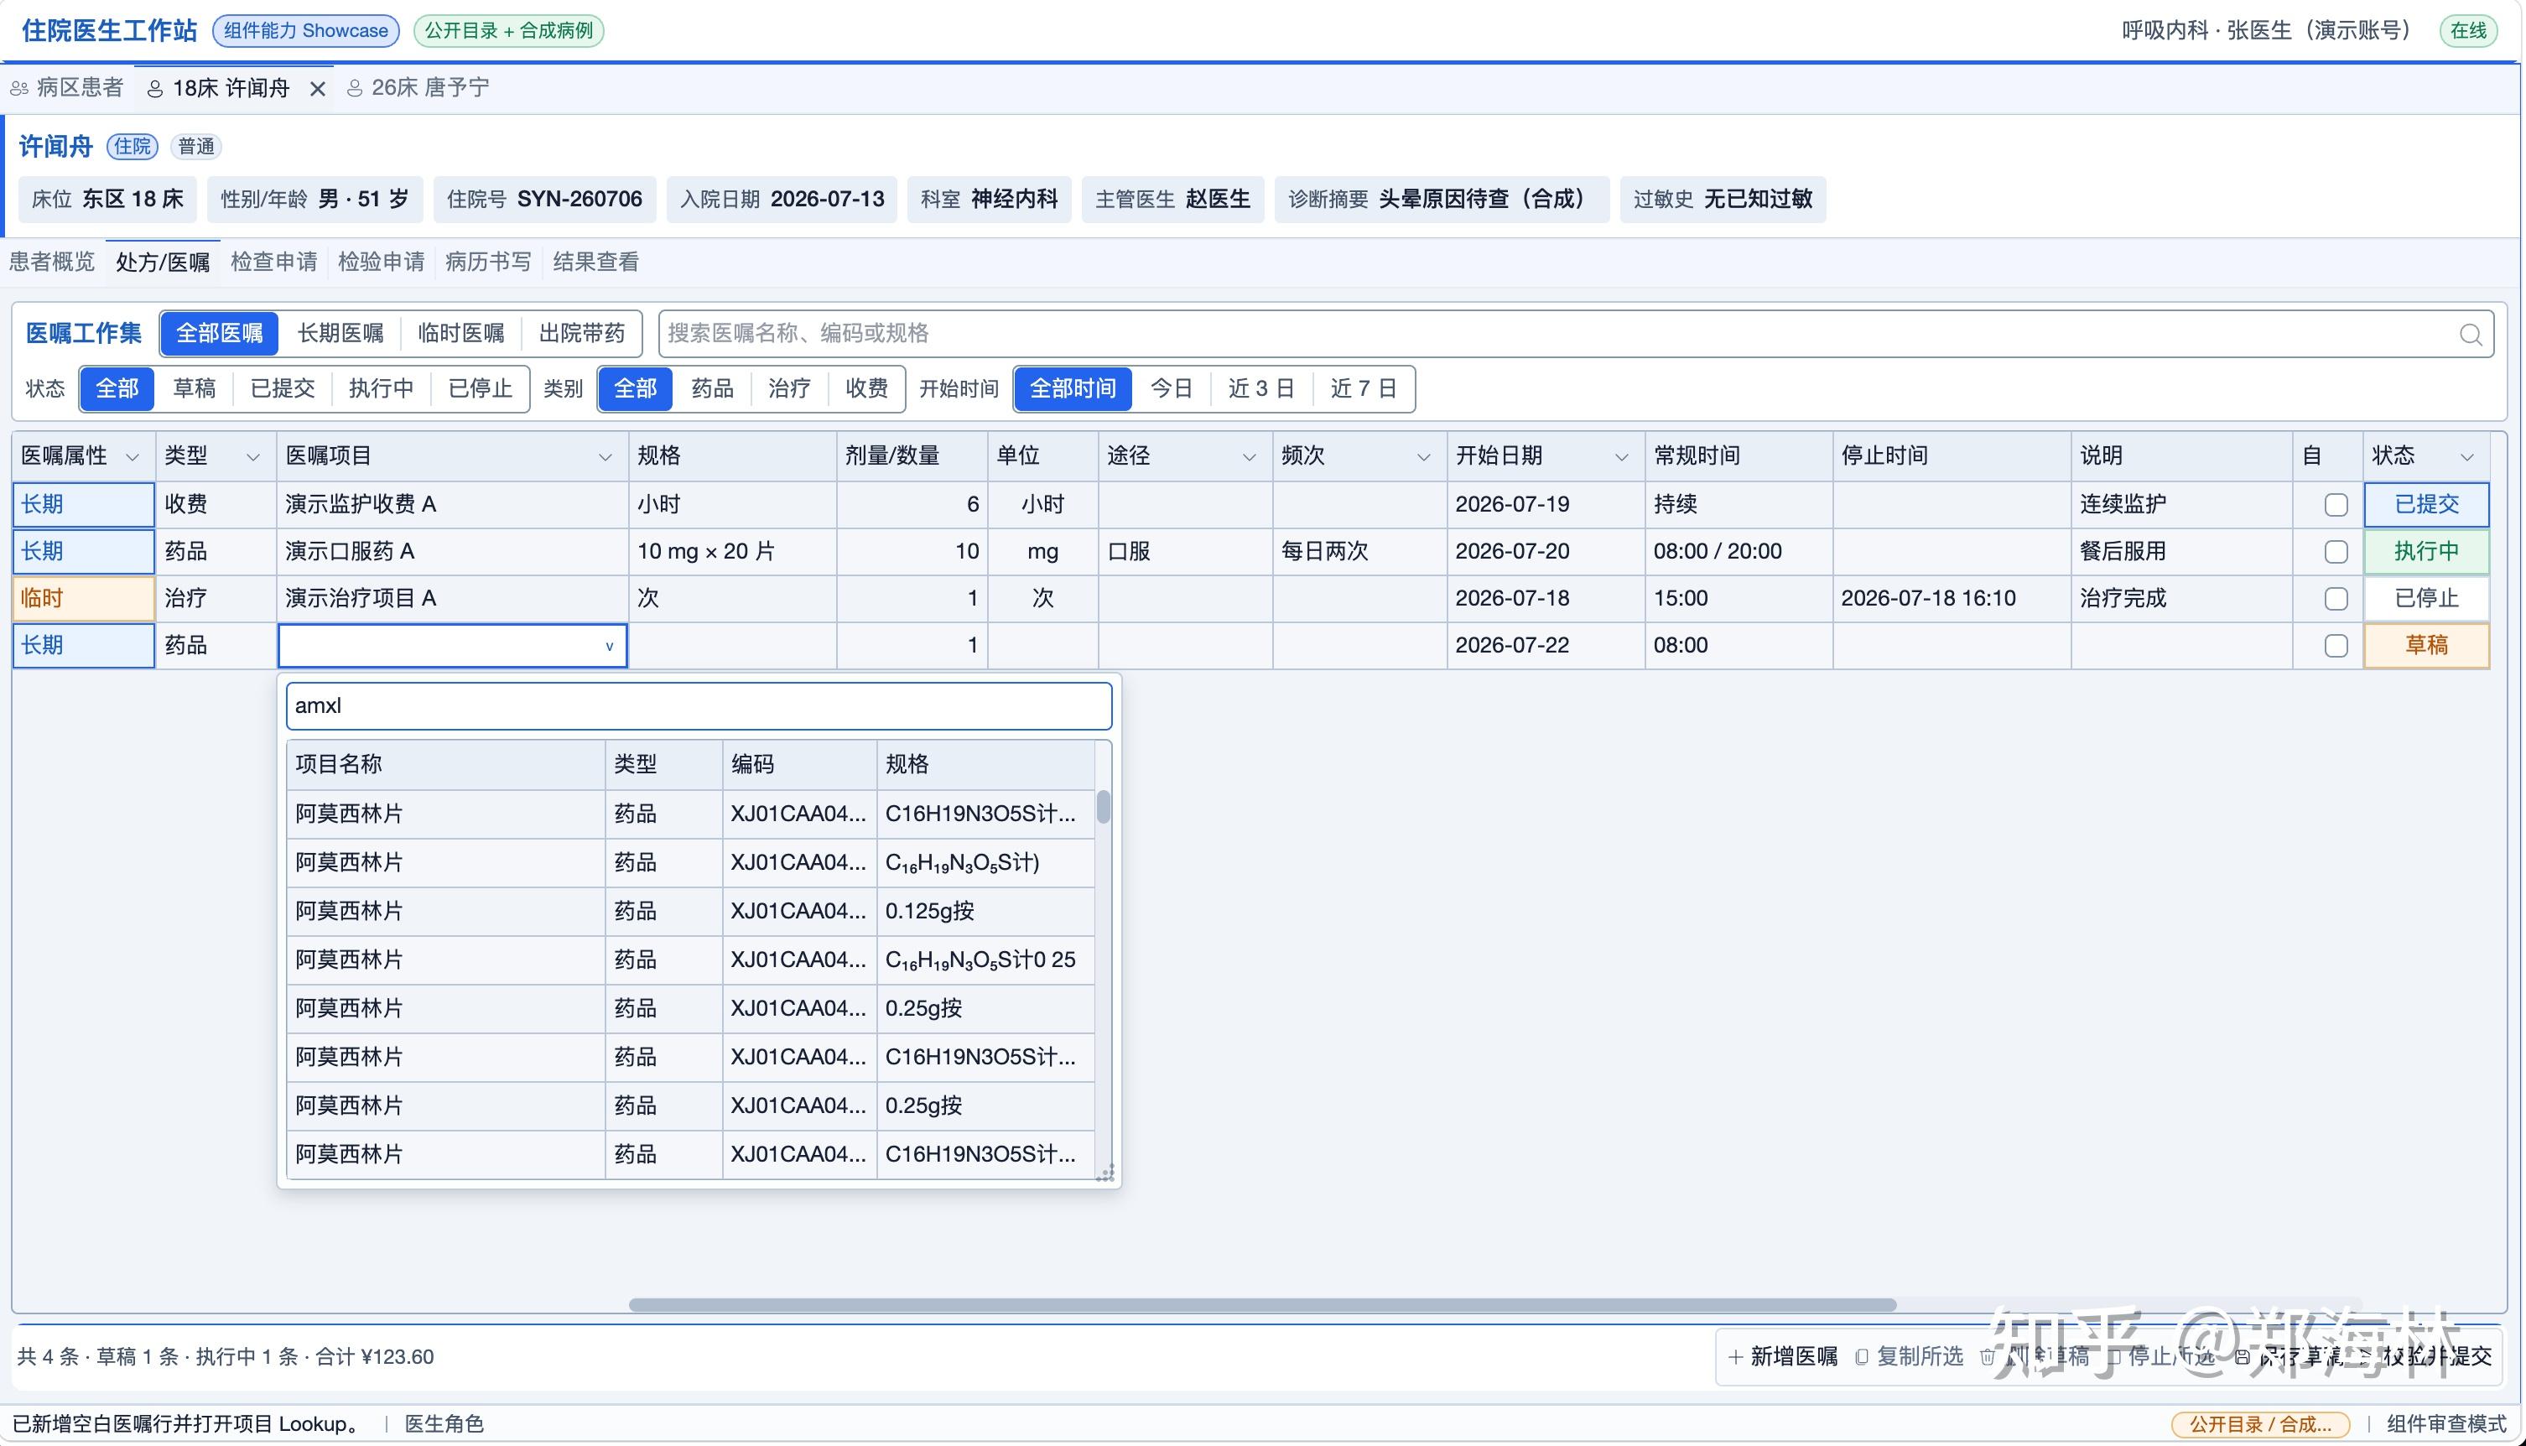Switch to the 检查申请 tab
Image resolution: width=2526 pixels, height=1446 pixels.
pyautogui.click(x=274, y=263)
